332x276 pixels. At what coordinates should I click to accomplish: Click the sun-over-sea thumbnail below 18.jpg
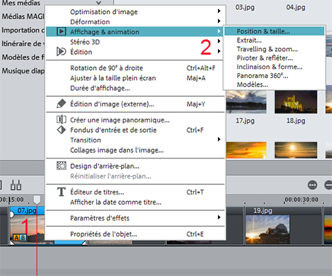296,150
